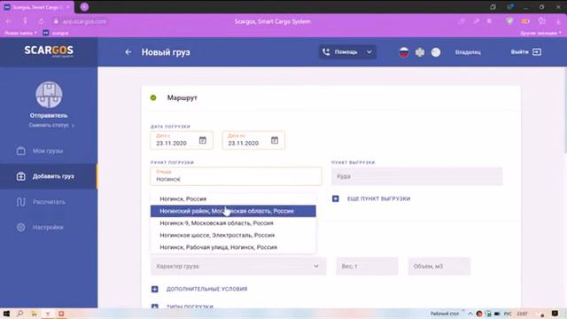Screen dimensions: 567x319
Task: Click the green Маршрут status check icon
Action: pyautogui.click(x=153, y=97)
